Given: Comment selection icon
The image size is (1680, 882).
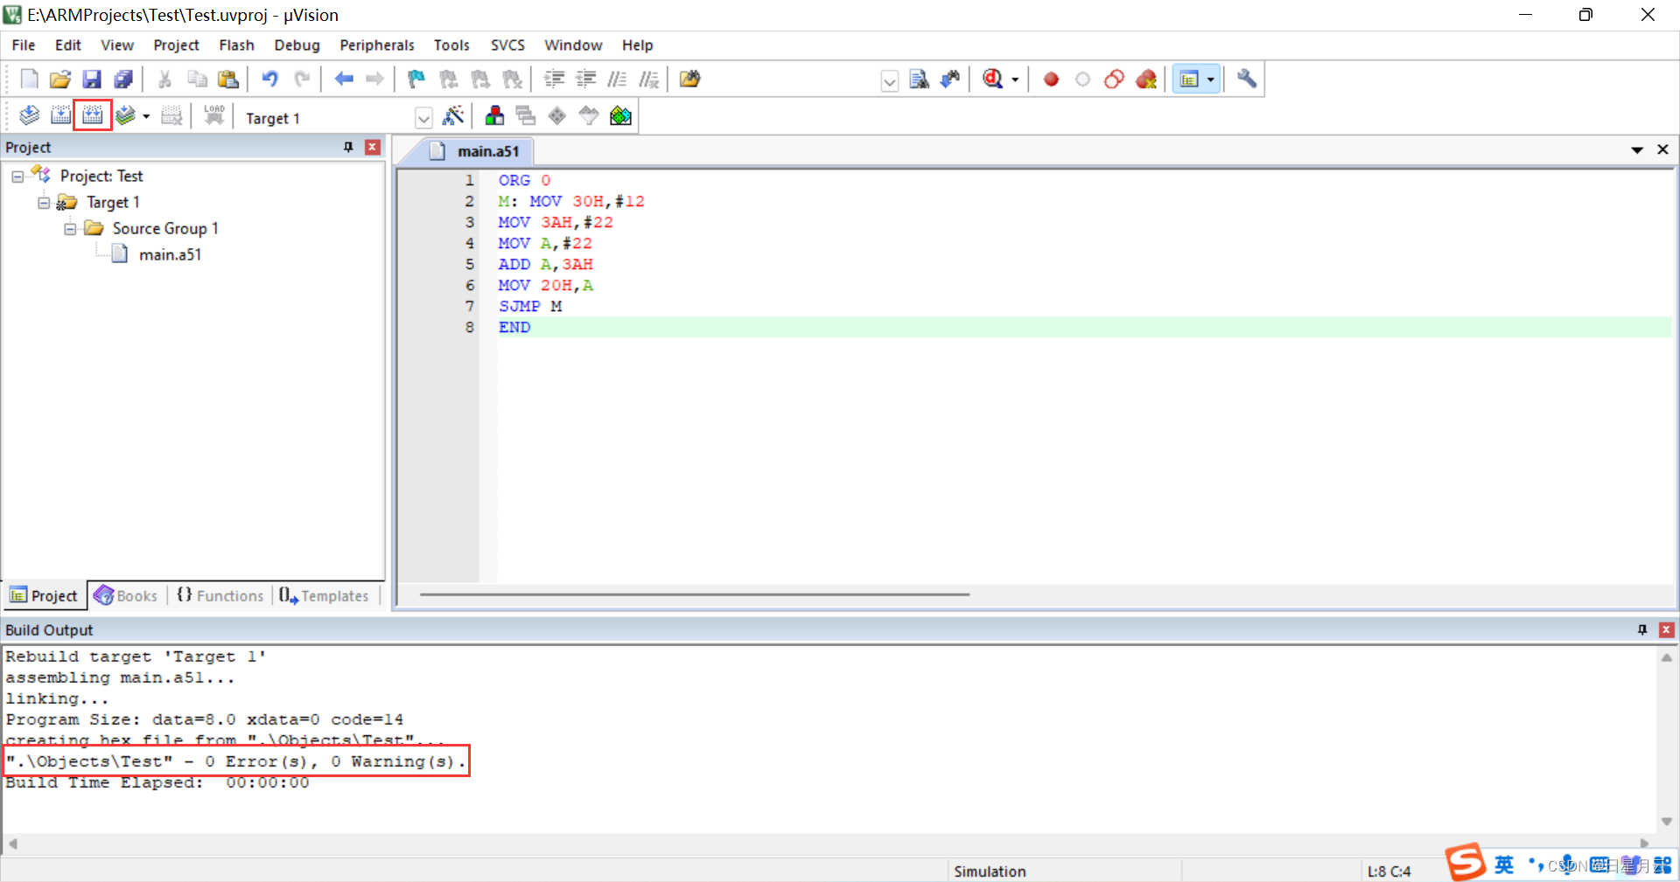Looking at the screenshot, I should [617, 80].
